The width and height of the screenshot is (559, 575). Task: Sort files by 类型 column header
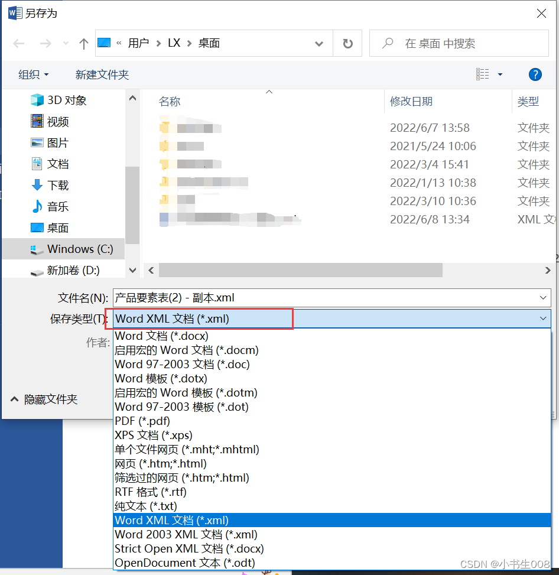tap(528, 101)
